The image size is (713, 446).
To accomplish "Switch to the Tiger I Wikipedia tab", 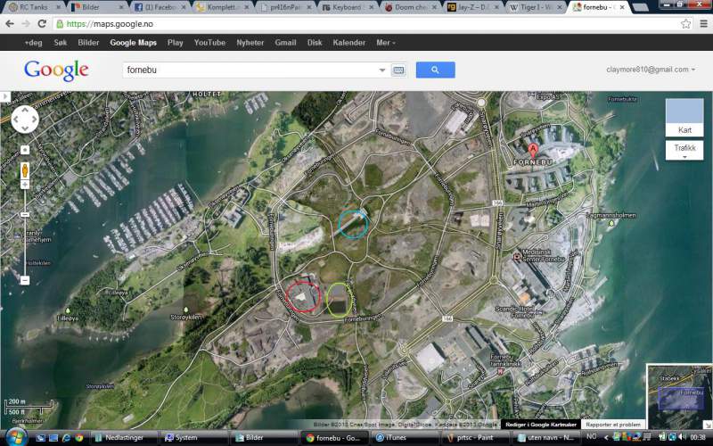I will (x=536, y=7).
